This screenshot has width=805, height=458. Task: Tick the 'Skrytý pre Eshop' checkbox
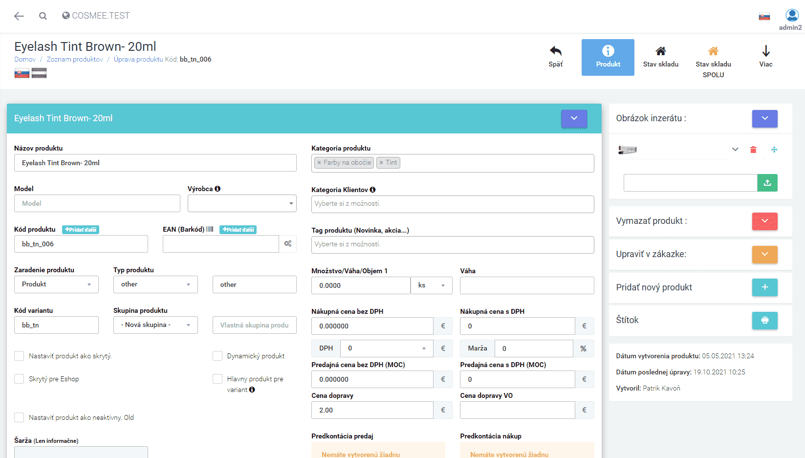click(x=19, y=379)
